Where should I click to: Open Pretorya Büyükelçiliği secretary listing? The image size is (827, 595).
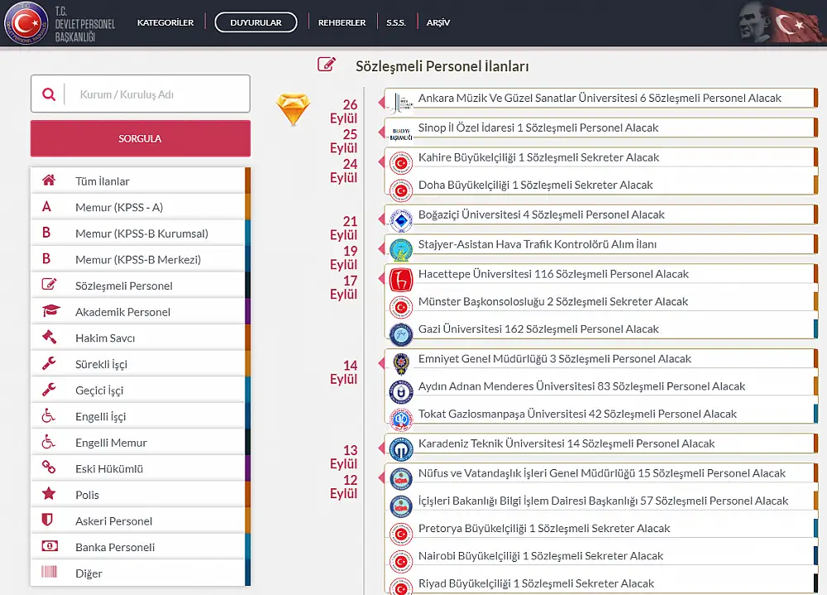point(601,529)
